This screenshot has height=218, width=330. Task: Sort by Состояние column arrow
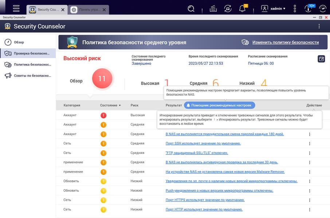click(x=120, y=105)
